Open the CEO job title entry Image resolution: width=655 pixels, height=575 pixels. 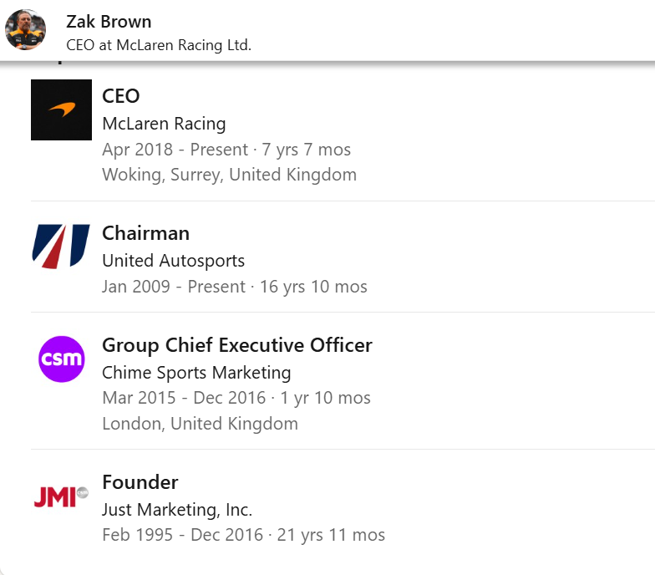coord(120,96)
